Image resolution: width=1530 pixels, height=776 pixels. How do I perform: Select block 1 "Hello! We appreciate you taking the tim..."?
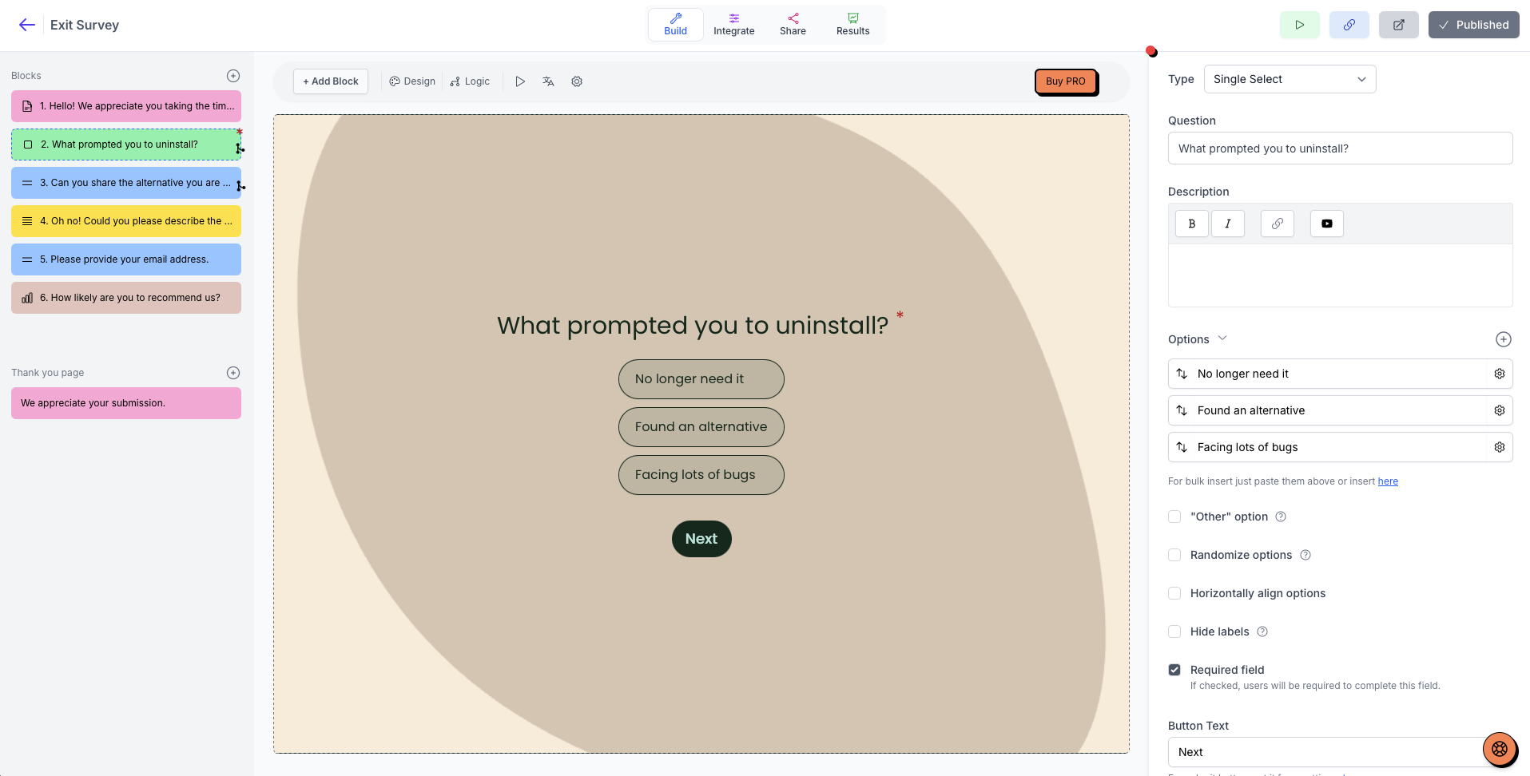[x=126, y=106]
